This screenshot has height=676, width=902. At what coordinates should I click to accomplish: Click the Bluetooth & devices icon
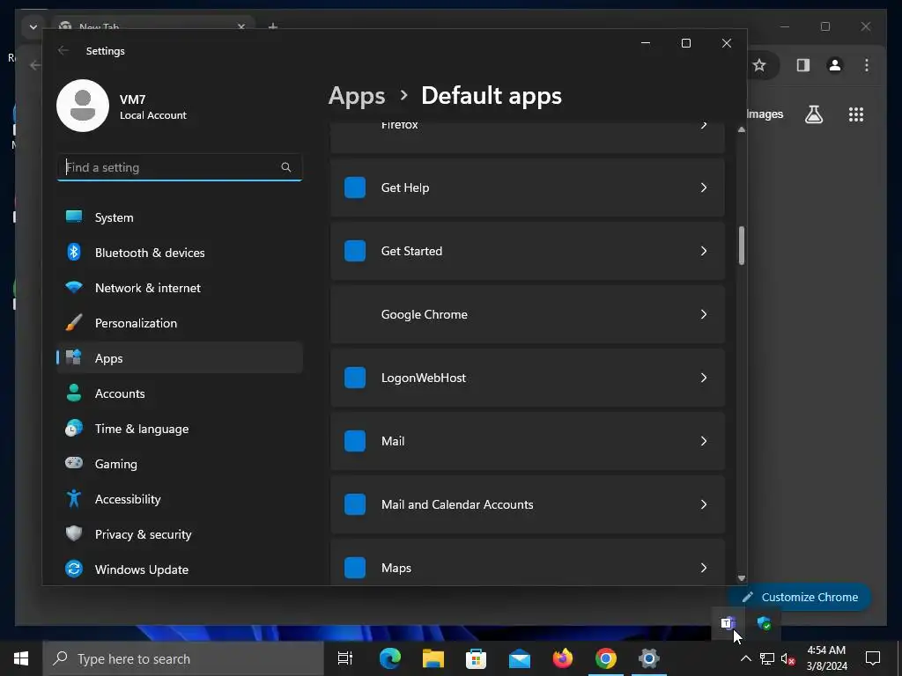74,252
